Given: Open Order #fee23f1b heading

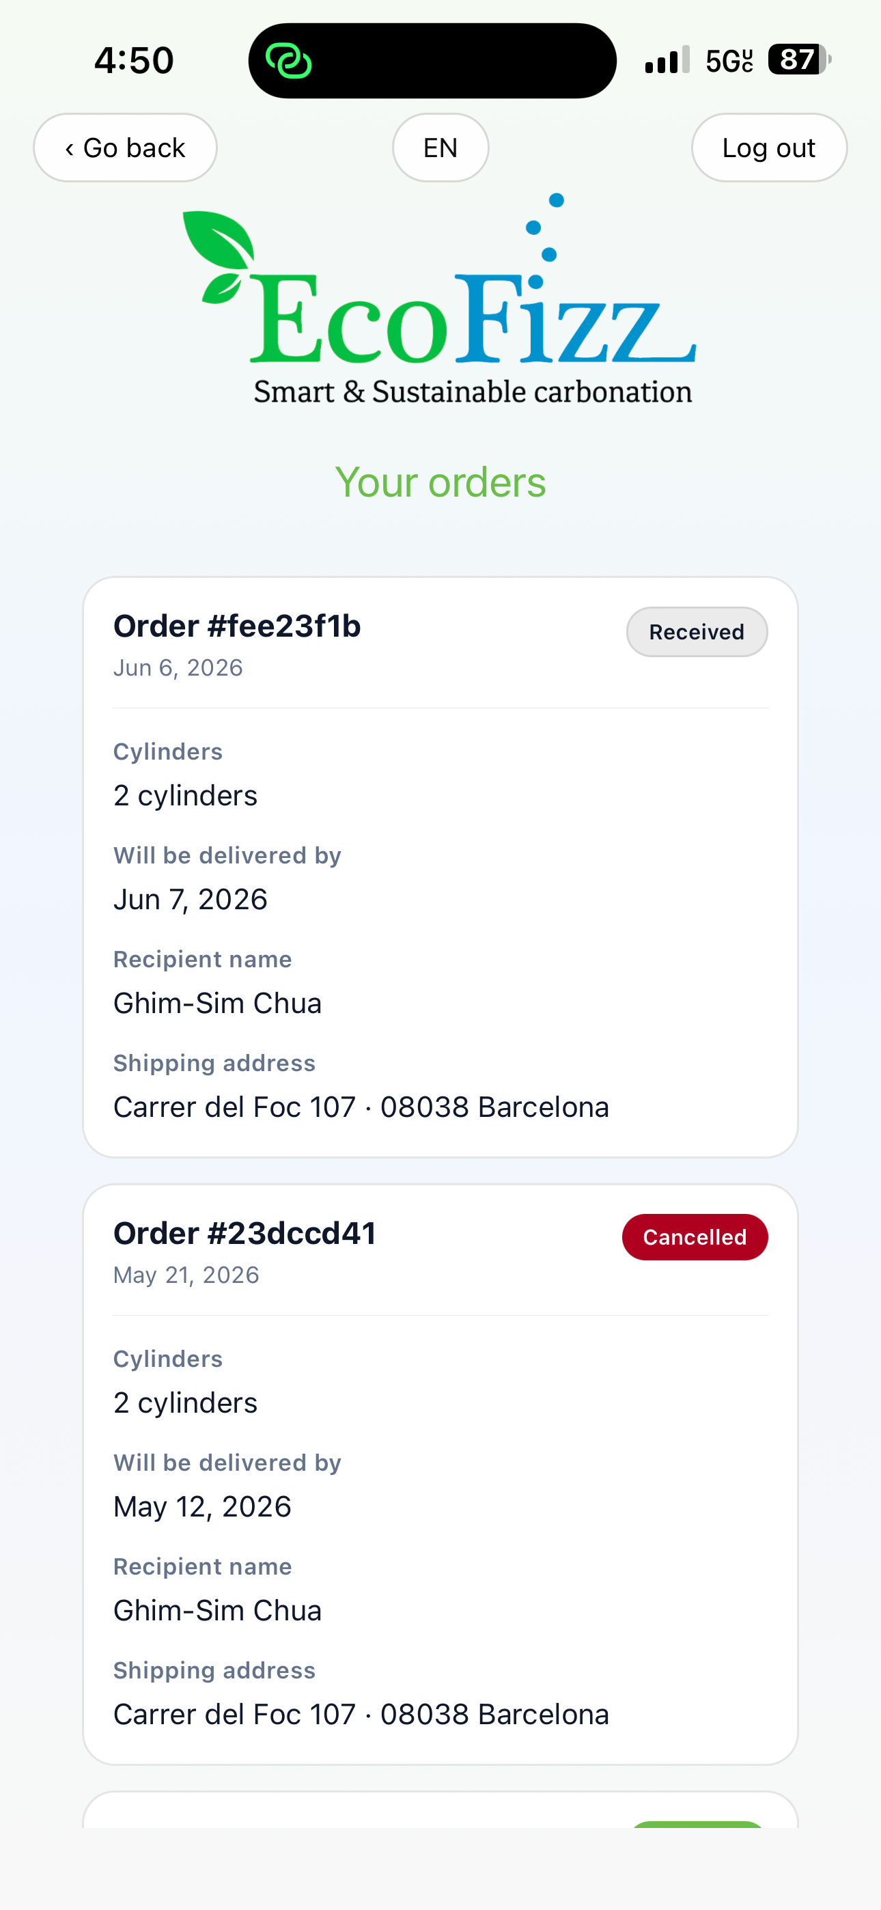Looking at the screenshot, I should pos(237,626).
